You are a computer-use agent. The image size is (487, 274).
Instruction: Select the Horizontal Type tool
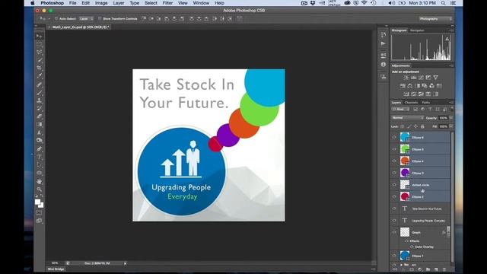pos(39,157)
